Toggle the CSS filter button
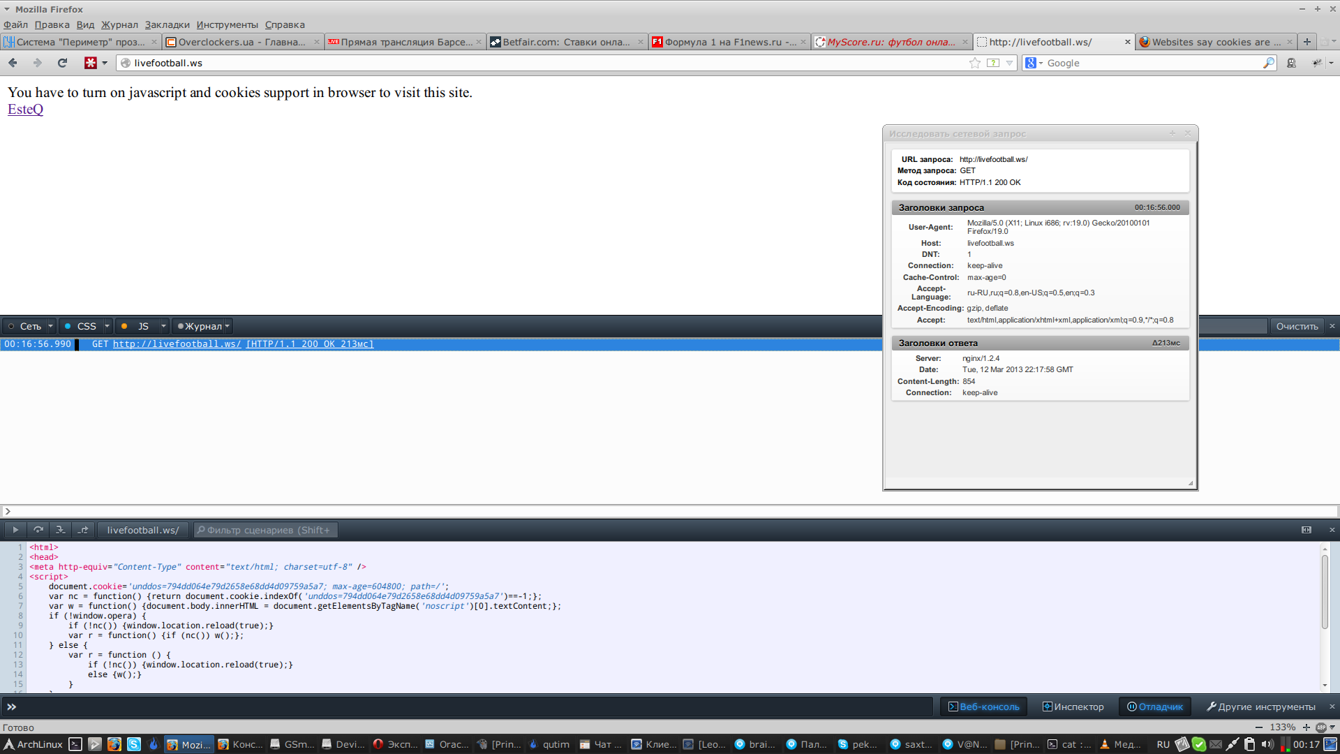The width and height of the screenshot is (1340, 754). [x=81, y=326]
